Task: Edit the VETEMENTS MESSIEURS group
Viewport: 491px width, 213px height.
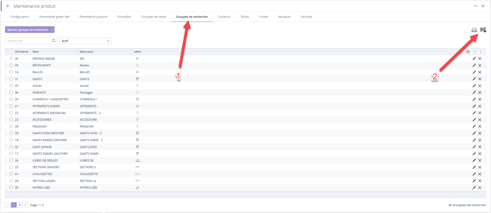Action: point(474,113)
